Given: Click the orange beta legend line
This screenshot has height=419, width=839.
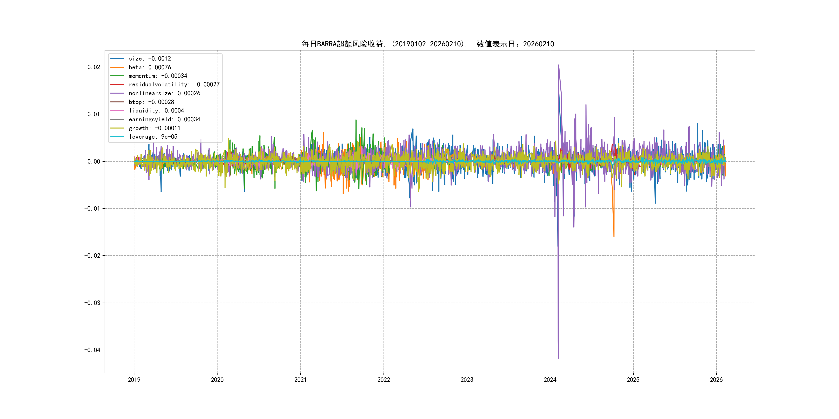Looking at the screenshot, I should (117, 67).
